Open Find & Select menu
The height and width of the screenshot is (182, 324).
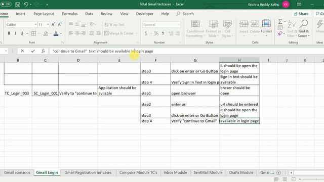click(x=304, y=29)
